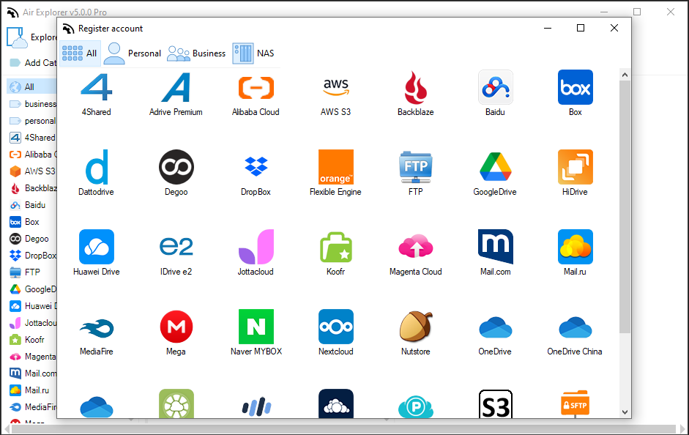The height and width of the screenshot is (435, 689).
Task: Select the Koofr folder icon in the grid
Action: [x=335, y=247]
